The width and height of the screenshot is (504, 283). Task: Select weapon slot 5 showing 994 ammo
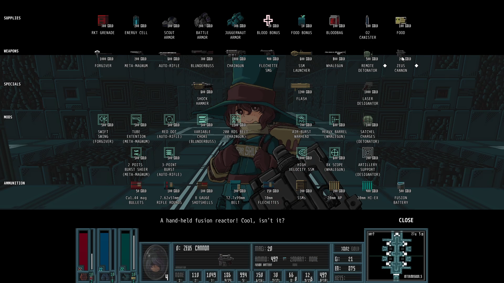[243, 276]
